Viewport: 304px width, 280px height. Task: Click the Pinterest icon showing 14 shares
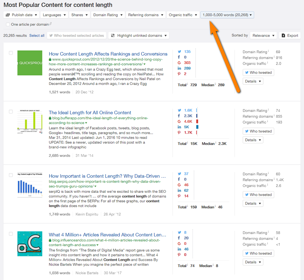click(179, 196)
